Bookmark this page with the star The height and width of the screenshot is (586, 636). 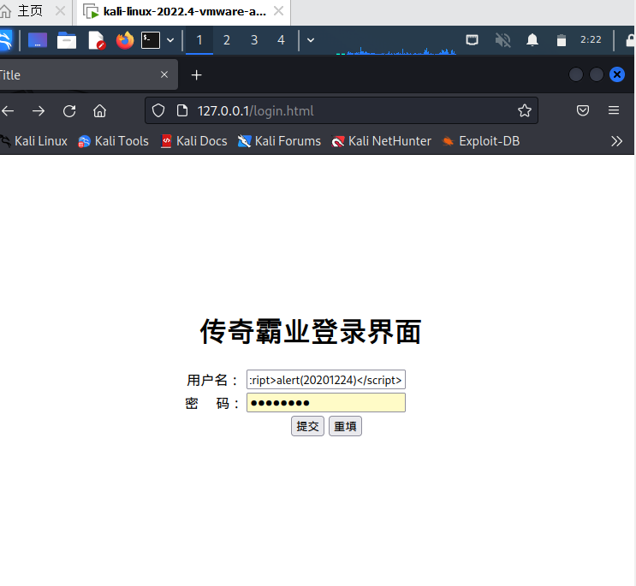525,110
